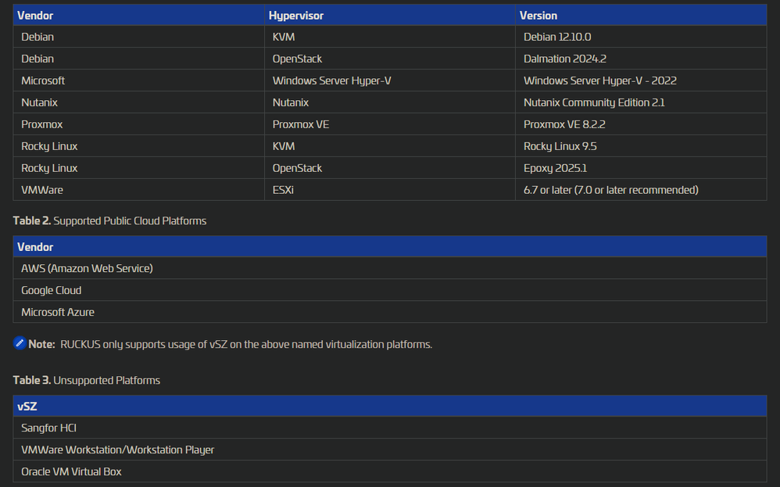Click the Nutanix cell in the Hypervisor column
780x487 pixels.
[389, 102]
